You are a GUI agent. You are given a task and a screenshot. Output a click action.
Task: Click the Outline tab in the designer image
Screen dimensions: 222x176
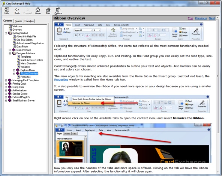pos(67,134)
